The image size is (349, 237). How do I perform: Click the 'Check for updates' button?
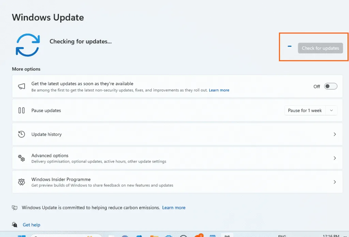coord(320,48)
